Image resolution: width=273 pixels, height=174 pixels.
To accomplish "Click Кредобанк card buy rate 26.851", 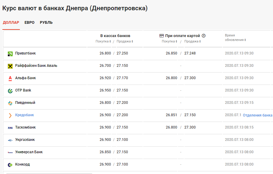I will pyautogui.click(x=172, y=115).
